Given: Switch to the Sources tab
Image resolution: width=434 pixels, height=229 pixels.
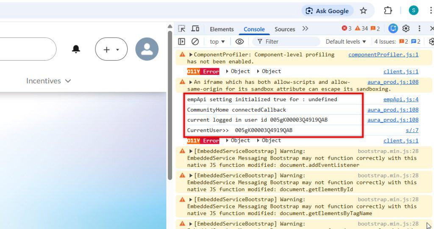Looking at the screenshot, I should tap(284, 29).
